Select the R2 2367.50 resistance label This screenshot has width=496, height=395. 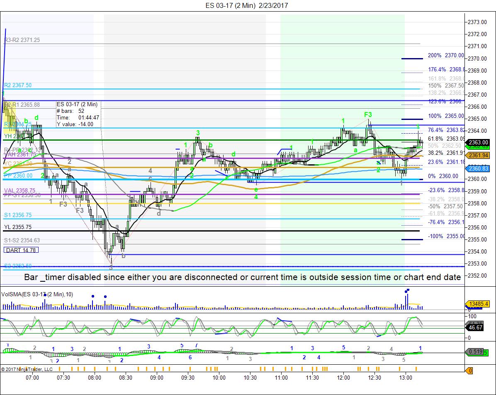pos(18,85)
